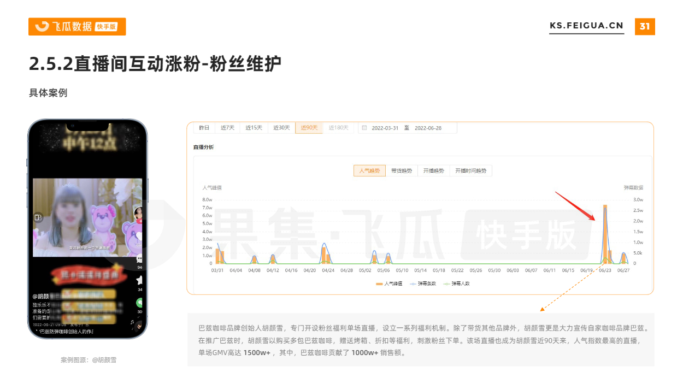The height and width of the screenshot is (384, 683).
Task: Select the 昨日 range button
Action: coord(204,128)
